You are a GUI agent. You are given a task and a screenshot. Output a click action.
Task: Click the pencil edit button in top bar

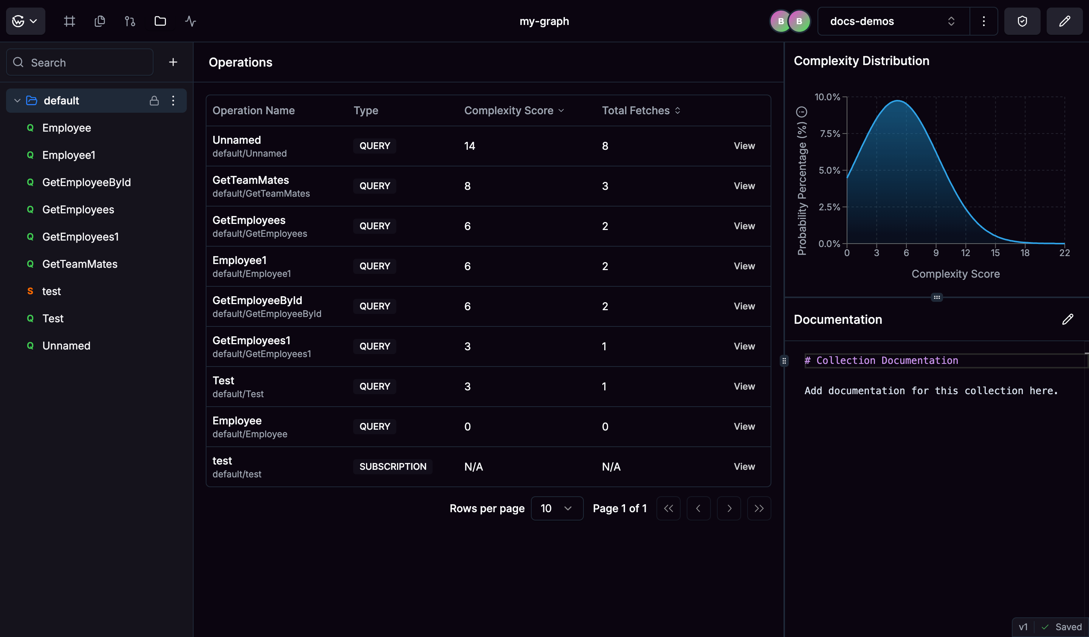(1064, 21)
